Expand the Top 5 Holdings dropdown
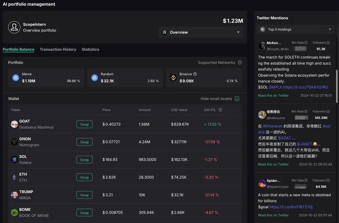The height and width of the screenshot is (223, 339). (x=295, y=29)
